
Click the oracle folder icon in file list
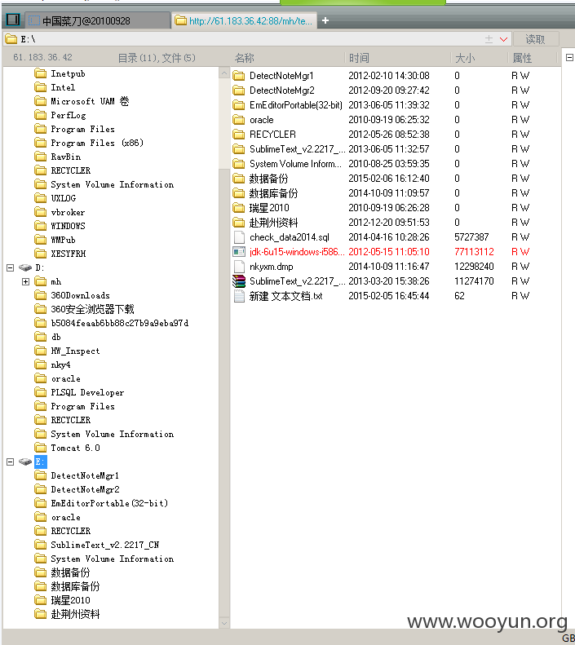click(x=238, y=120)
